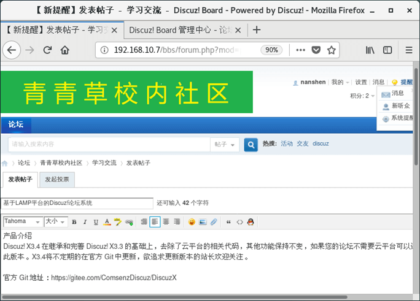Select 新听众 in the reminder popup menu
The width and height of the screenshot is (420, 301).
(395, 106)
